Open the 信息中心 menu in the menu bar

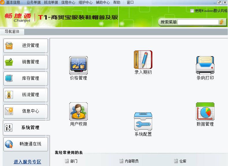click(x=68, y=3)
